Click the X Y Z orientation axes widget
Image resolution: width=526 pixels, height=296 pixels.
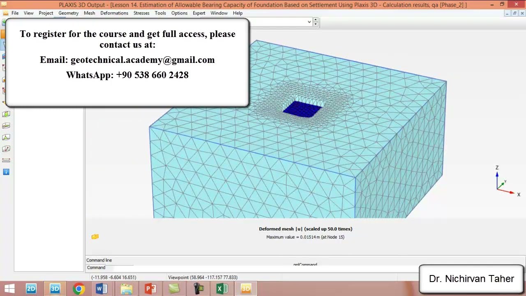click(507, 182)
